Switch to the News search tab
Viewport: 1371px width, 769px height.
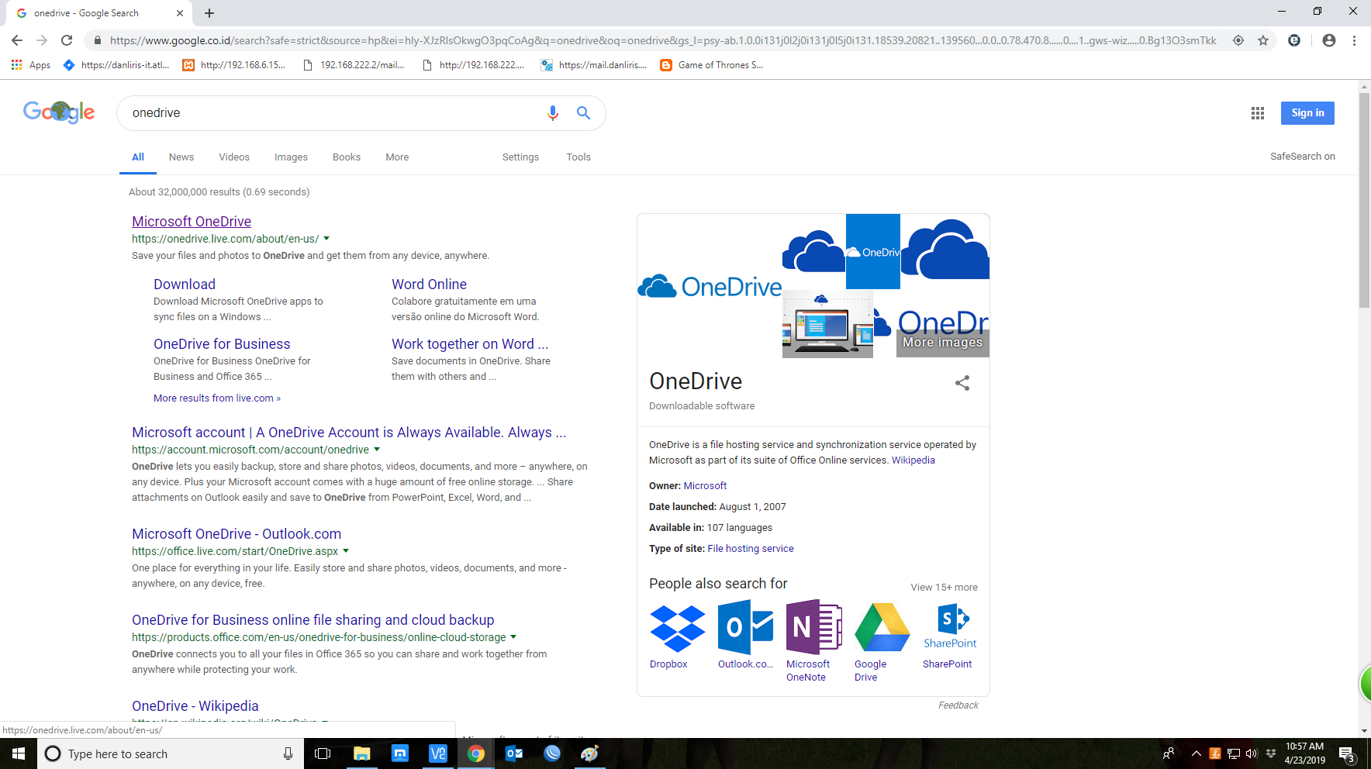click(181, 157)
